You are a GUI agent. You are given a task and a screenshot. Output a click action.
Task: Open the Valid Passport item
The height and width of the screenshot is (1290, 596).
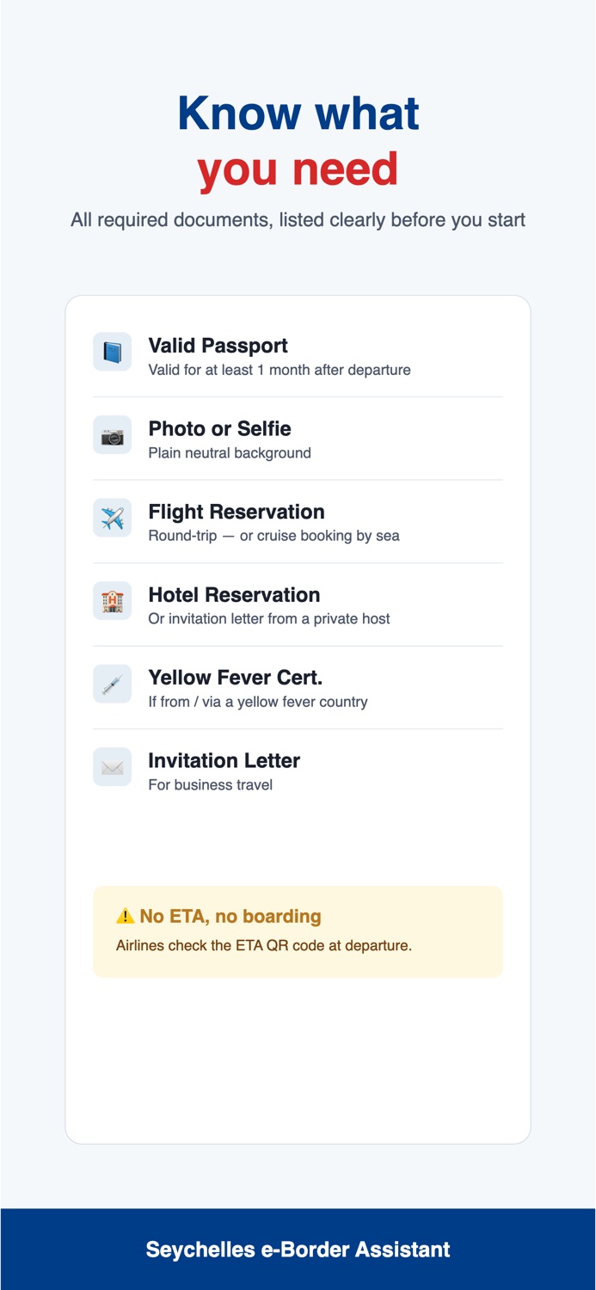[298, 355]
